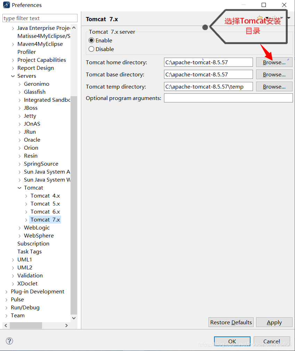This screenshot has height=351, width=295.
Task: Select Jetty in the tree
Action: [30, 116]
